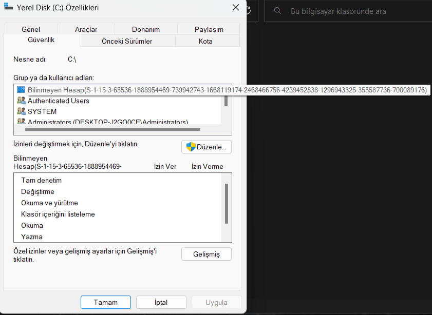This screenshot has height=315, width=432.
Task: Click the İzin Ver column header
Action: [x=165, y=166]
